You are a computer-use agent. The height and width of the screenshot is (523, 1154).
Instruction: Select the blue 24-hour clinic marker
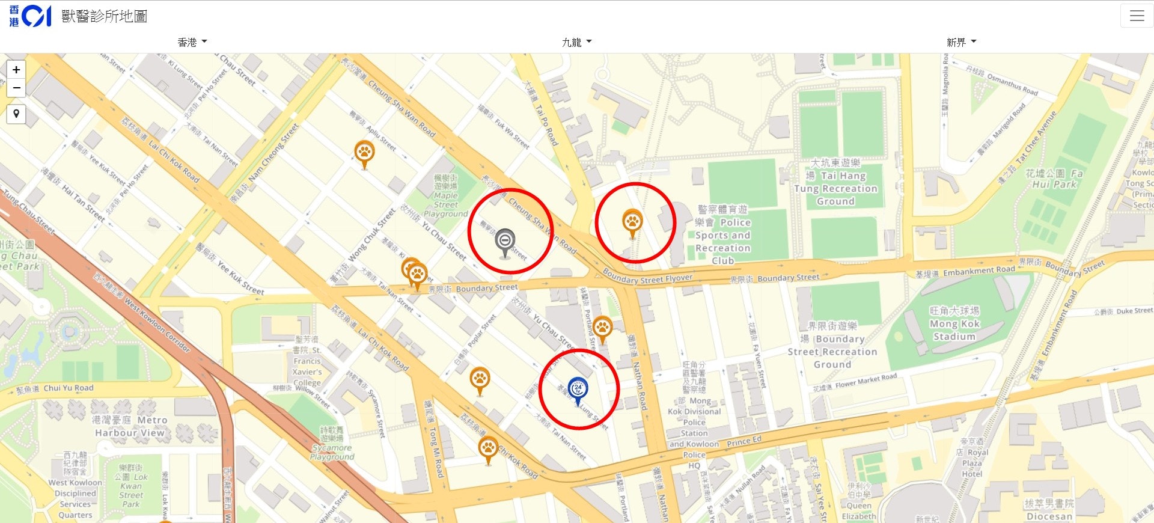coord(578,391)
